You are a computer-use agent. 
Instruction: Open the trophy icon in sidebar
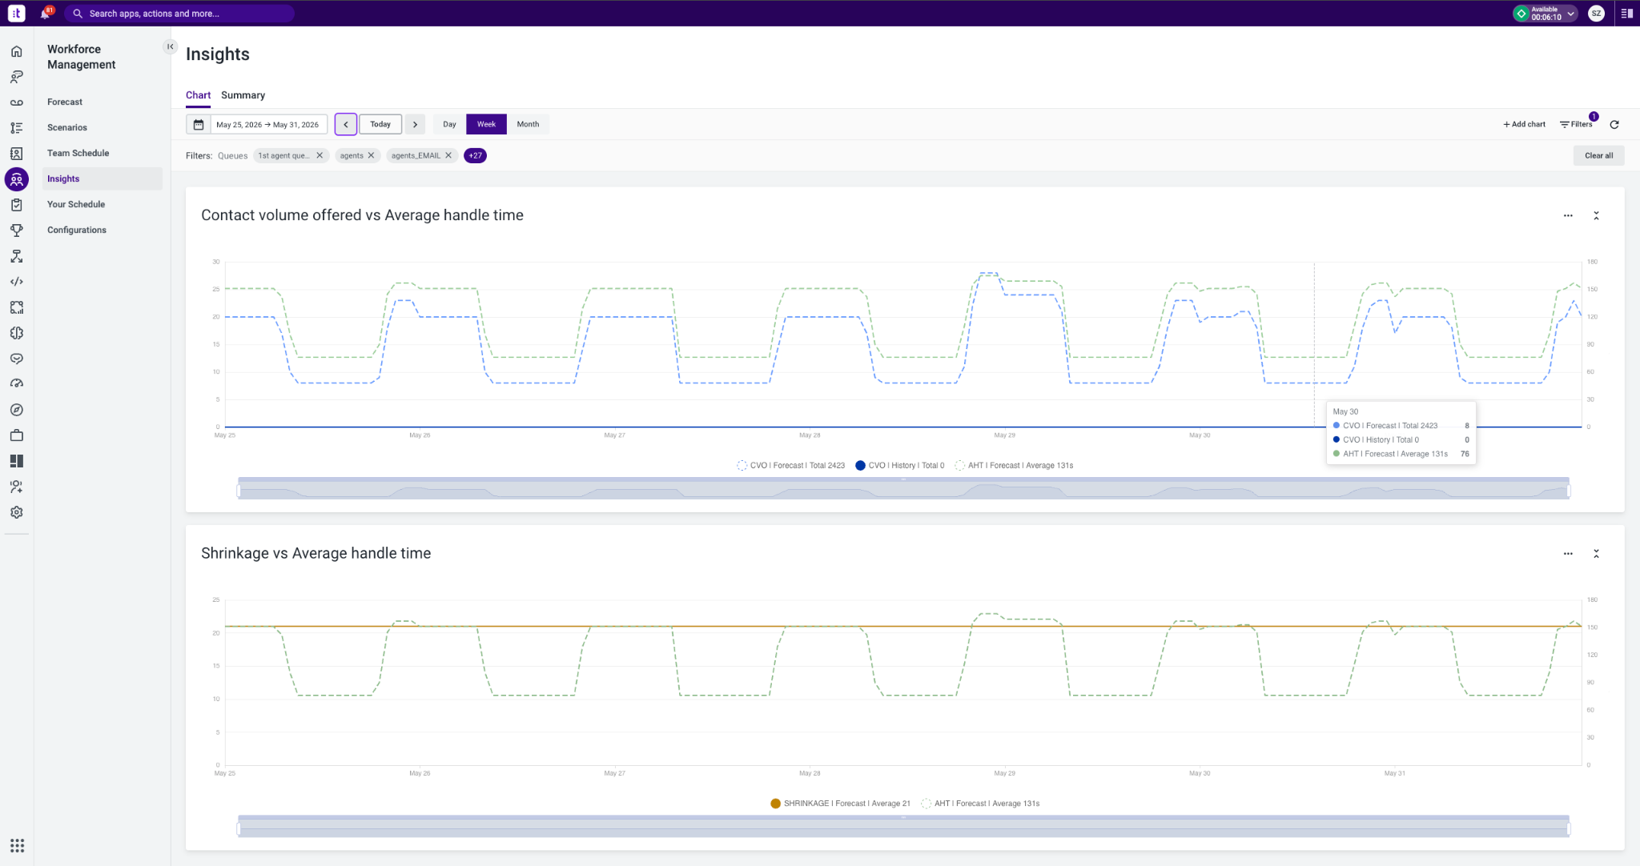pos(16,231)
